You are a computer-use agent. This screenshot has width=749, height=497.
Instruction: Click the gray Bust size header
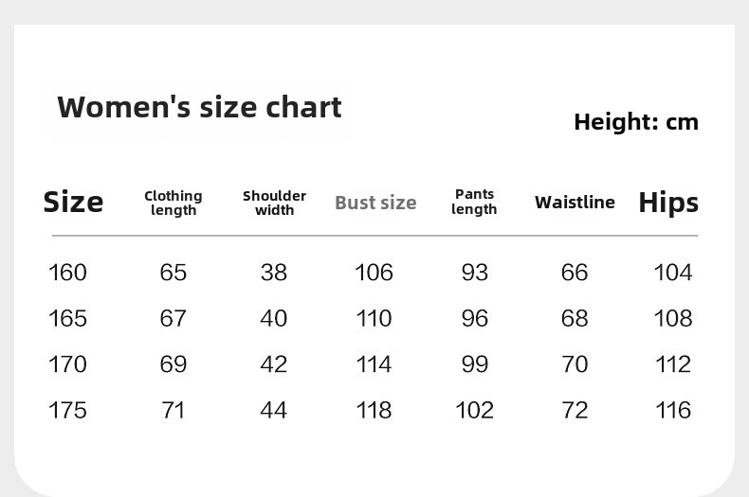coord(375,203)
